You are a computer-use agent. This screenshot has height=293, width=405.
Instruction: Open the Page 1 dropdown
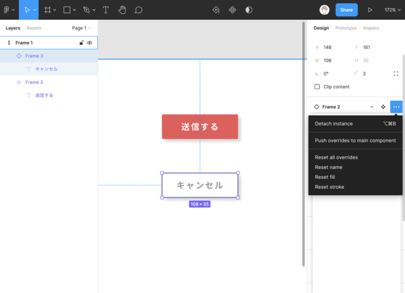coord(81,28)
